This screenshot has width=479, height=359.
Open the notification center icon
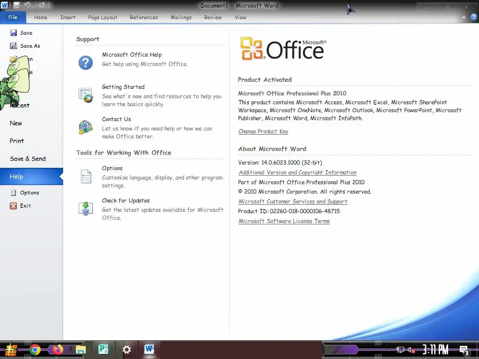pyautogui.click(x=464, y=351)
